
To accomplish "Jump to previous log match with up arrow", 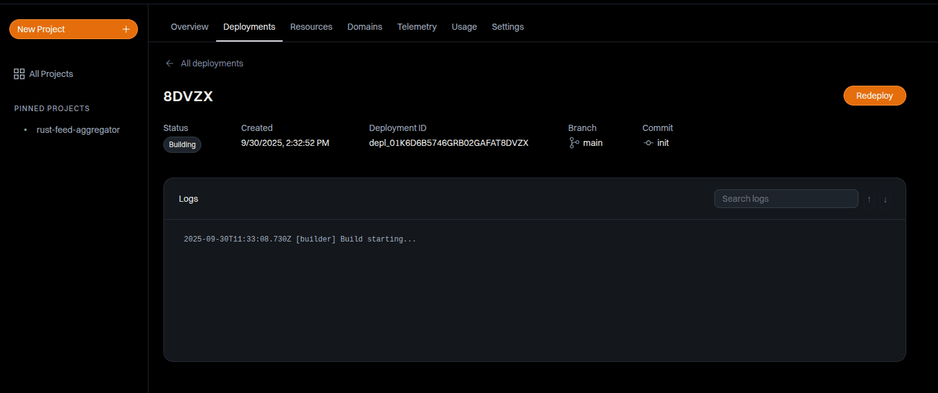I will (x=868, y=199).
